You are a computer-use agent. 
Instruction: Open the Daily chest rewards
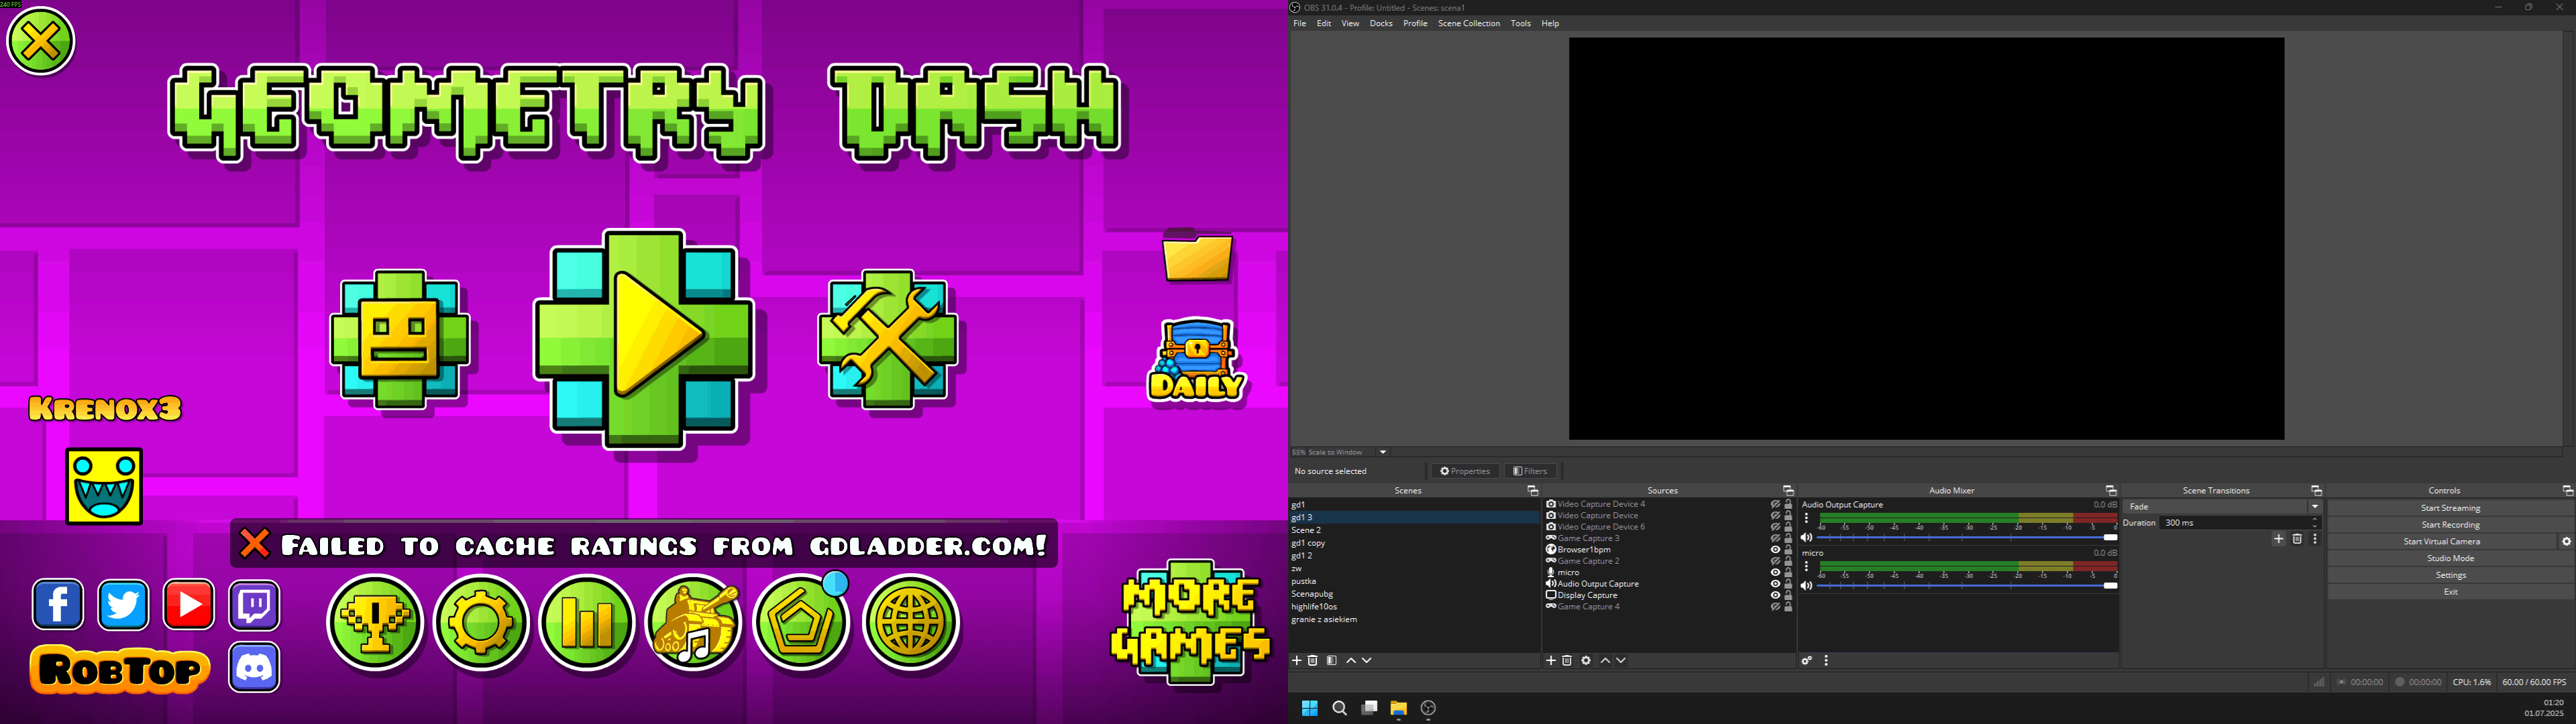(1197, 360)
